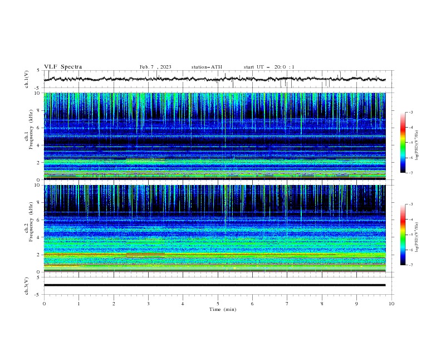
Task: Click the "1" tick on the time axis
Action: [79, 304]
